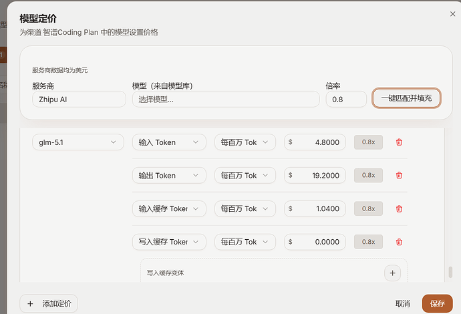Viewport: 461px width, 314px height.
Task: Open unit dropdown in 输入缓存 Token row
Action: pyautogui.click(x=245, y=208)
